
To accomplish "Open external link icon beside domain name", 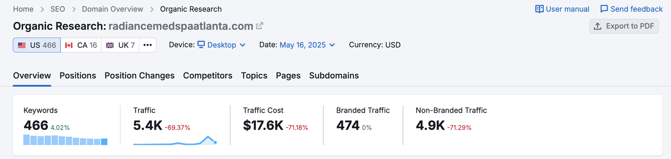I will pyautogui.click(x=260, y=26).
